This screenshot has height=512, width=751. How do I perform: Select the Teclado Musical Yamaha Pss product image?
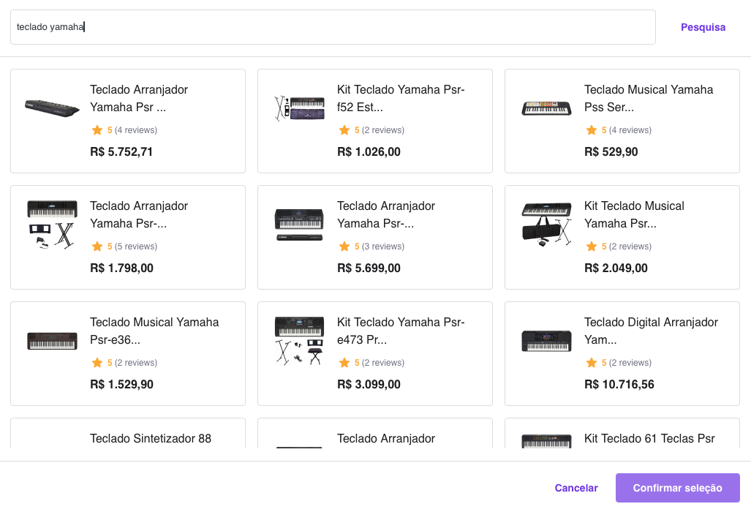point(546,108)
